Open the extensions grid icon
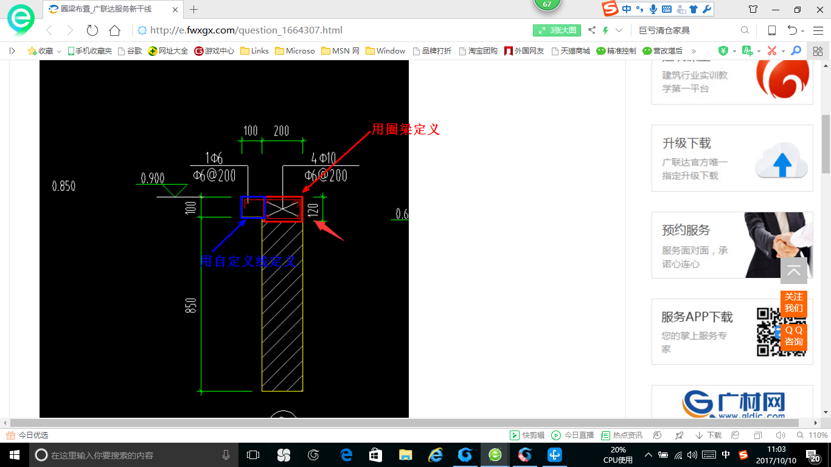 (818, 51)
